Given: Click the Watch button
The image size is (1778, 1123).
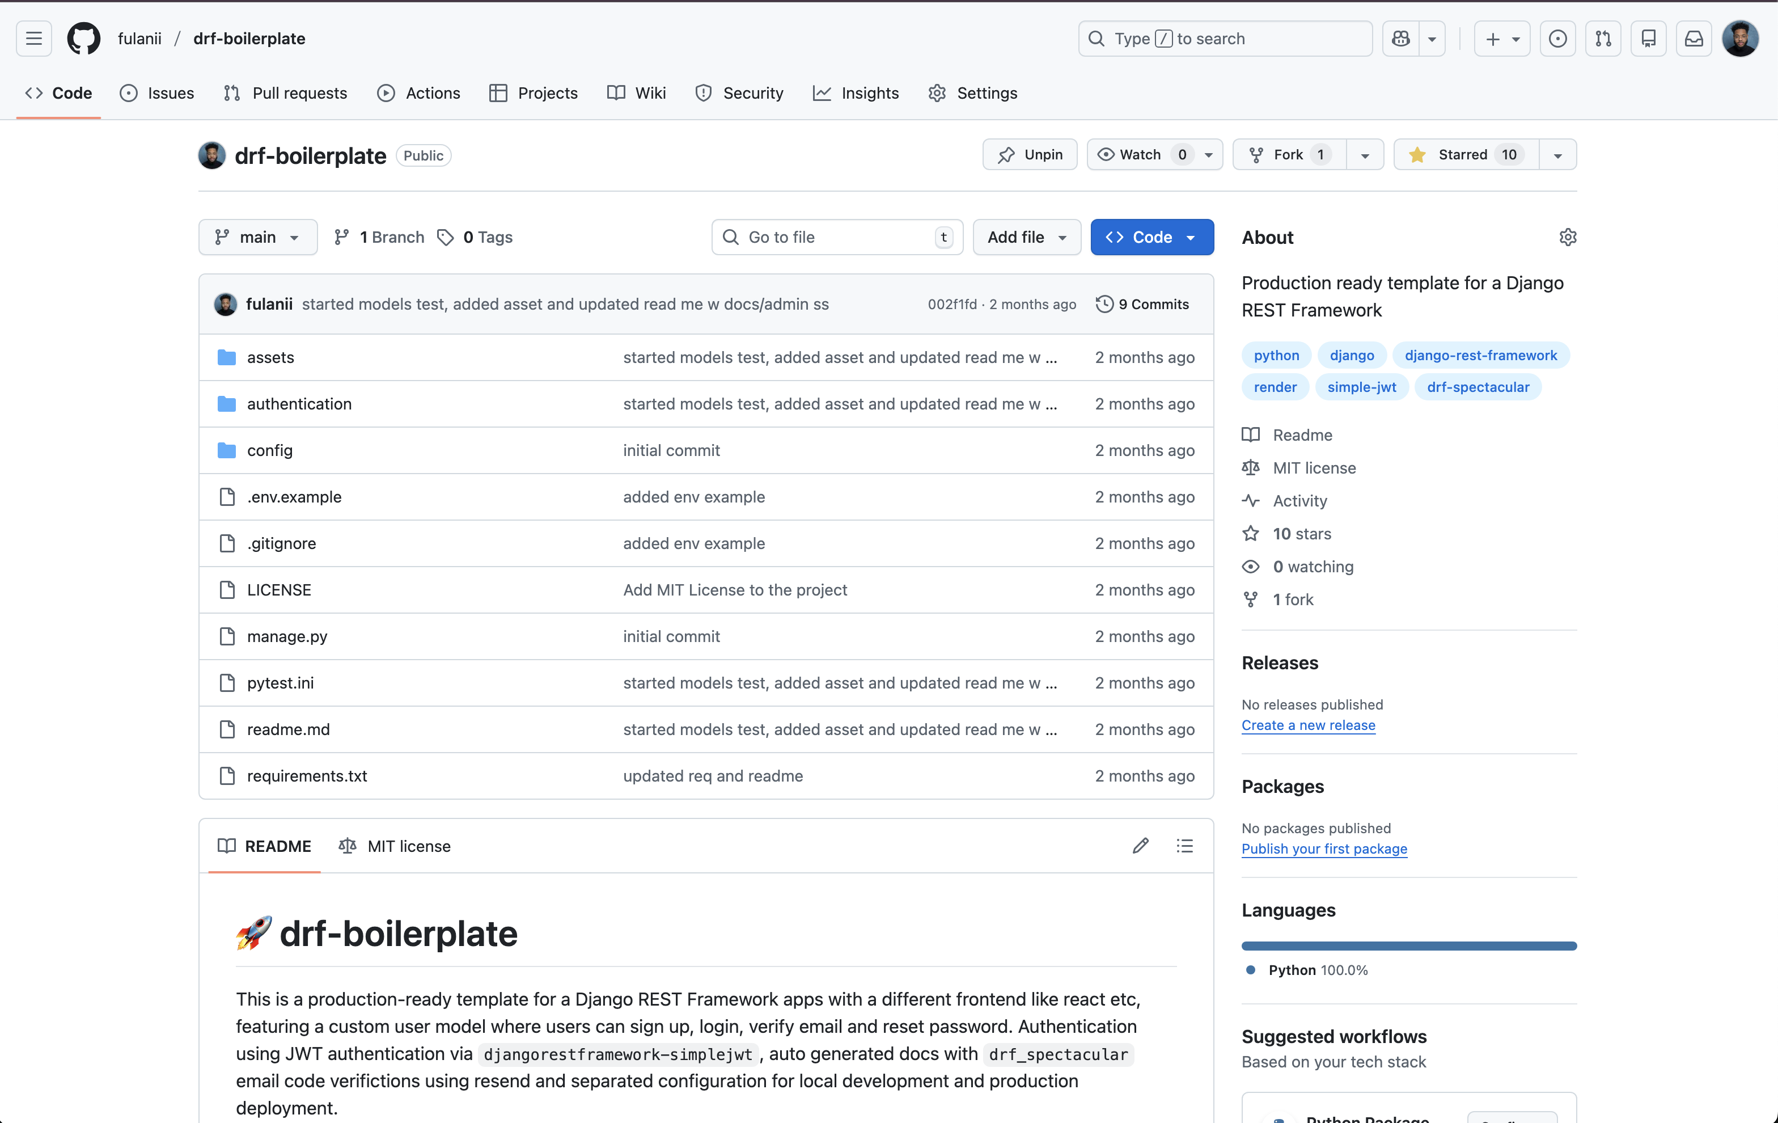Looking at the screenshot, I should [x=1141, y=154].
